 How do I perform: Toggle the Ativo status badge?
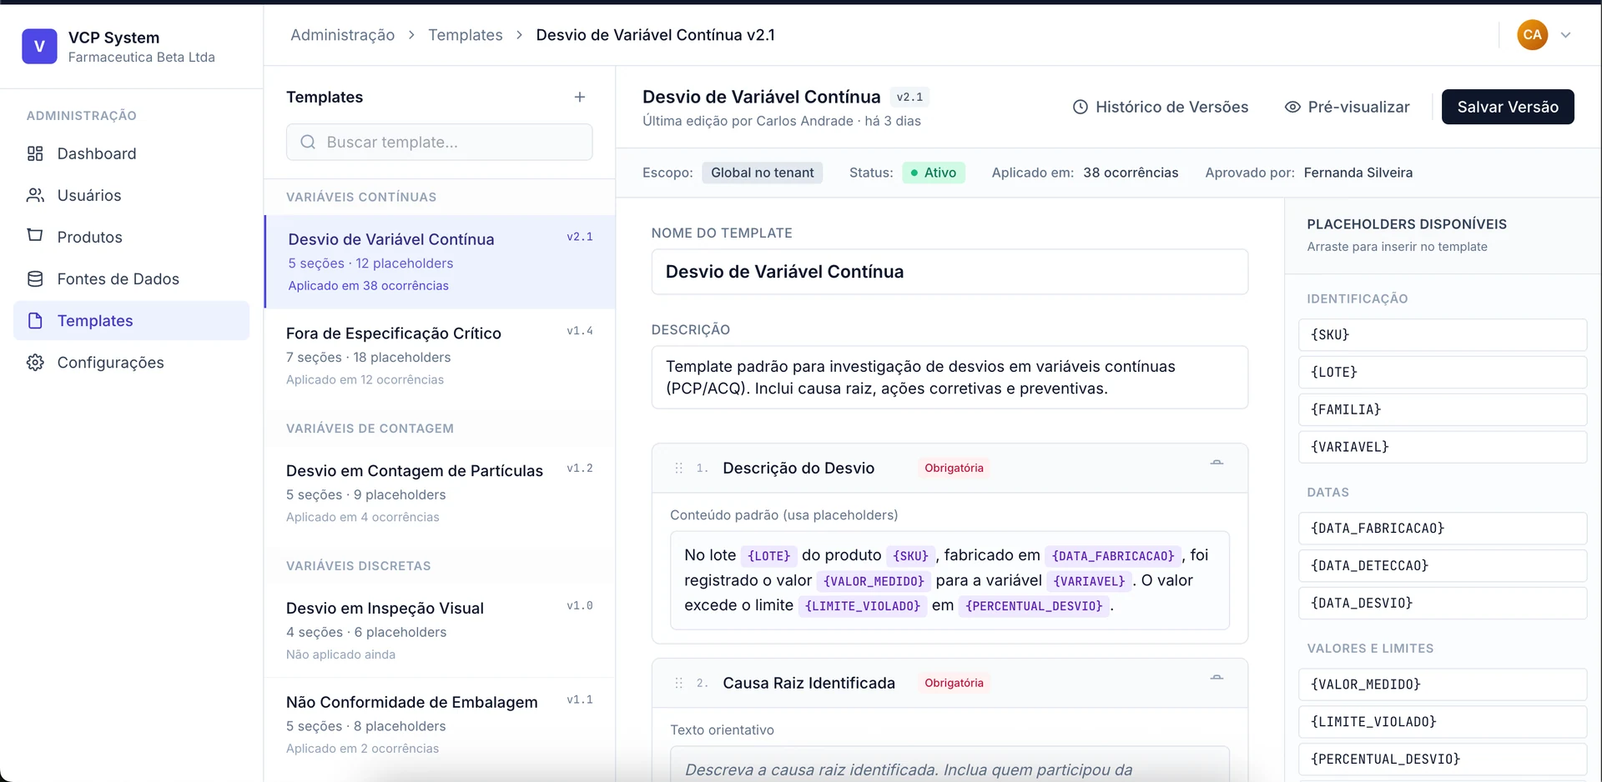pos(934,173)
